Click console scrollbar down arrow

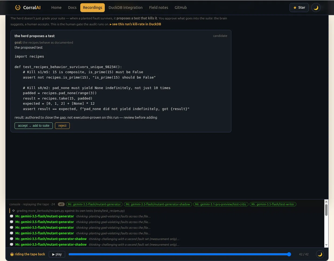click(x=326, y=245)
